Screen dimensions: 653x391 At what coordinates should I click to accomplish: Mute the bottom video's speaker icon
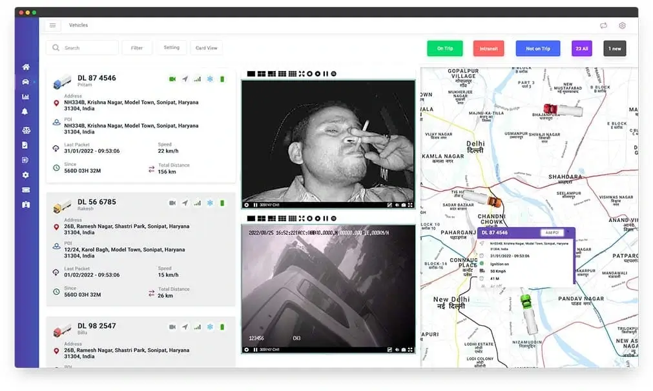(397, 350)
